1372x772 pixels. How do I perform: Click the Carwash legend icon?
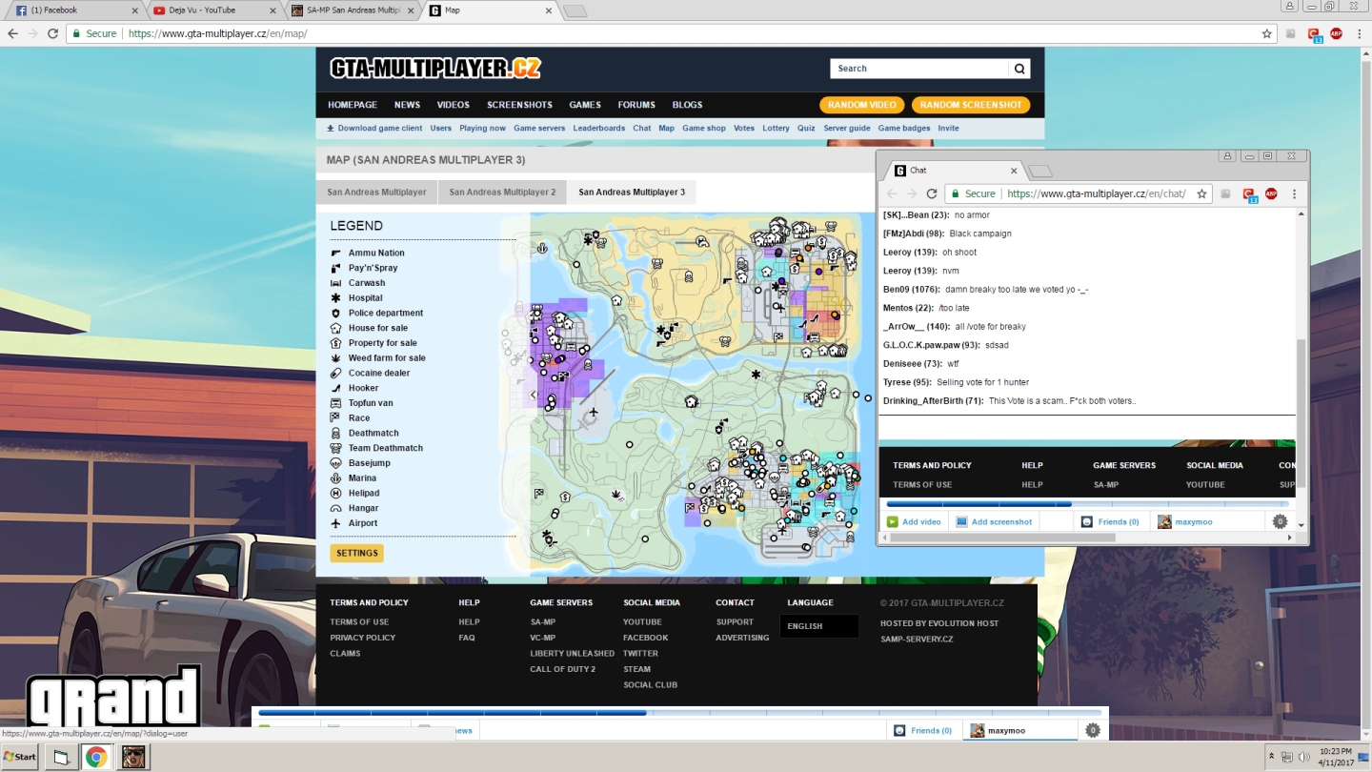pos(335,283)
